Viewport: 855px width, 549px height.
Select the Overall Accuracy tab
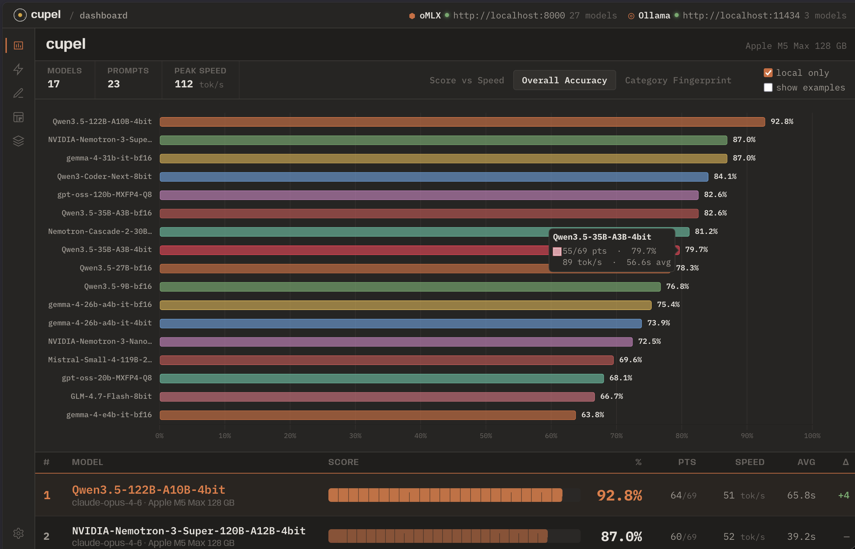[x=564, y=81]
